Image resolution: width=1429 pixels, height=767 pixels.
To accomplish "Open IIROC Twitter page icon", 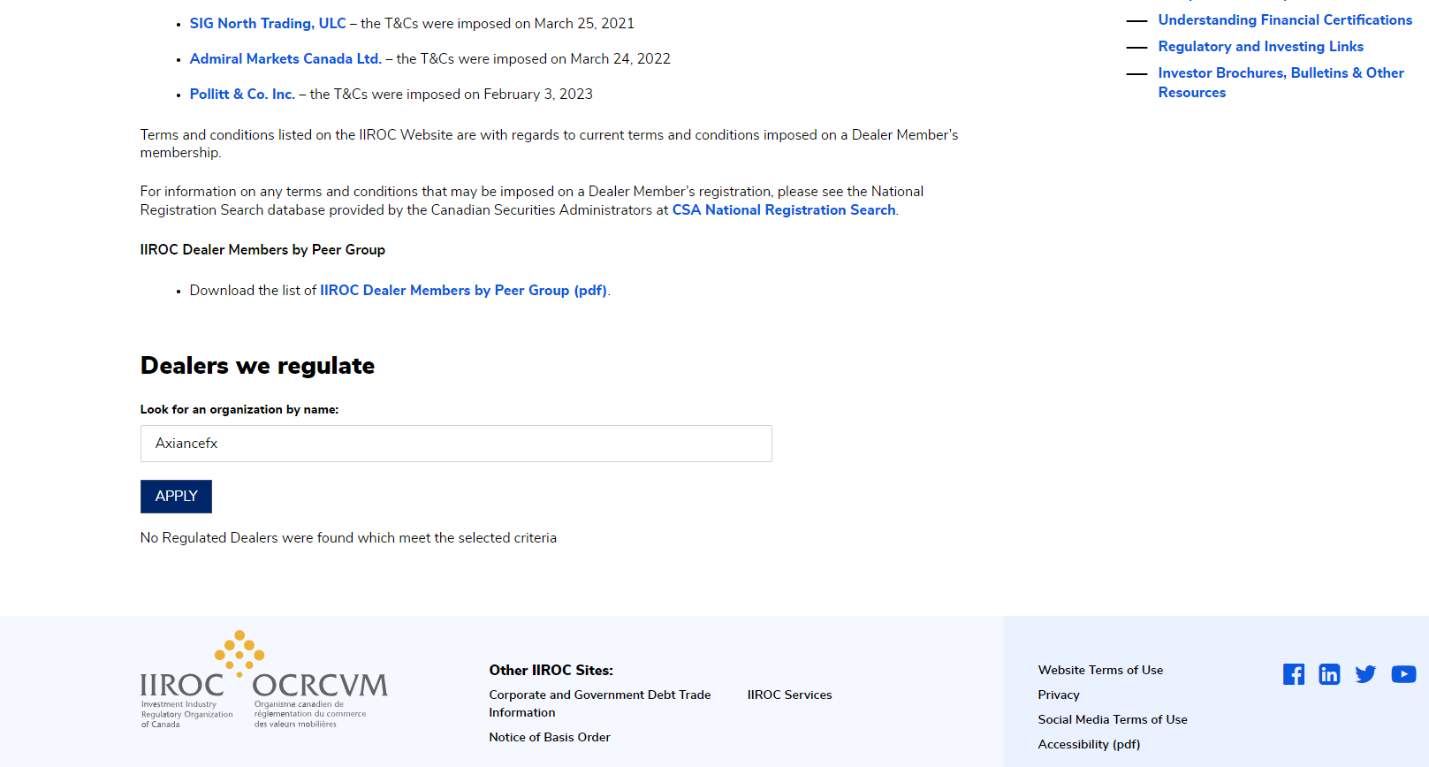I will (1365, 674).
